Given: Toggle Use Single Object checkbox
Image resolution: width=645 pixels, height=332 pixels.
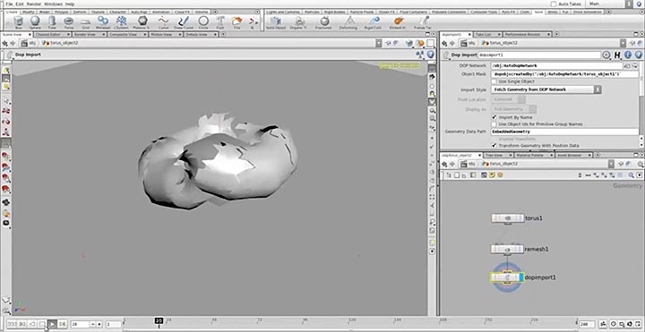Looking at the screenshot, I should click(x=494, y=81).
